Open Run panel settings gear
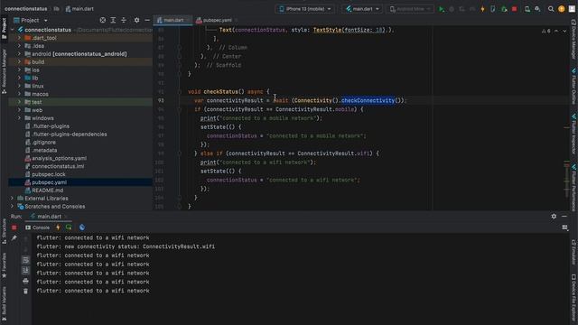Screen dimensions: 578x325 (x=554, y=217)
